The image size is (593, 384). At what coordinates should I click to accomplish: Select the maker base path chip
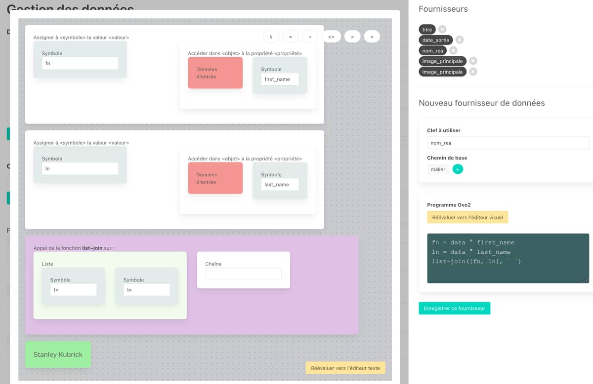coord(438,169)
